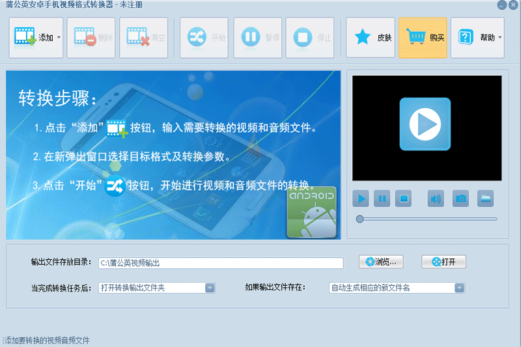This screenshot has width=521, height=347.
Task: Click the add-video icon in step 1
Action: coord(117,129)
